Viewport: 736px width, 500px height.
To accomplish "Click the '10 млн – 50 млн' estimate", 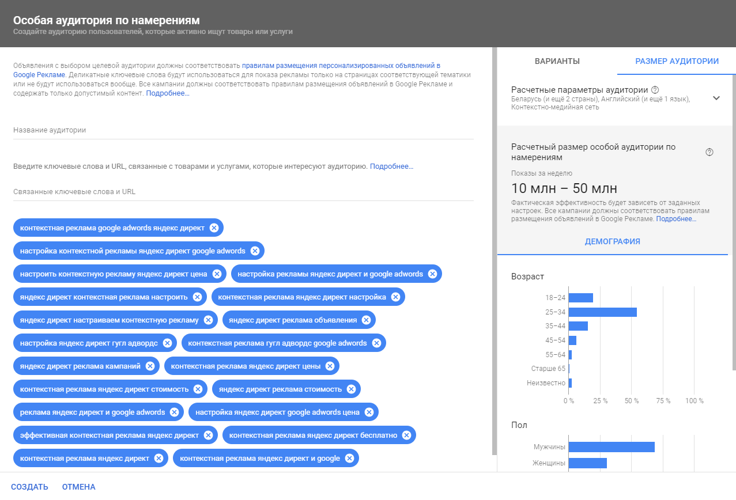I will [564, 188].
